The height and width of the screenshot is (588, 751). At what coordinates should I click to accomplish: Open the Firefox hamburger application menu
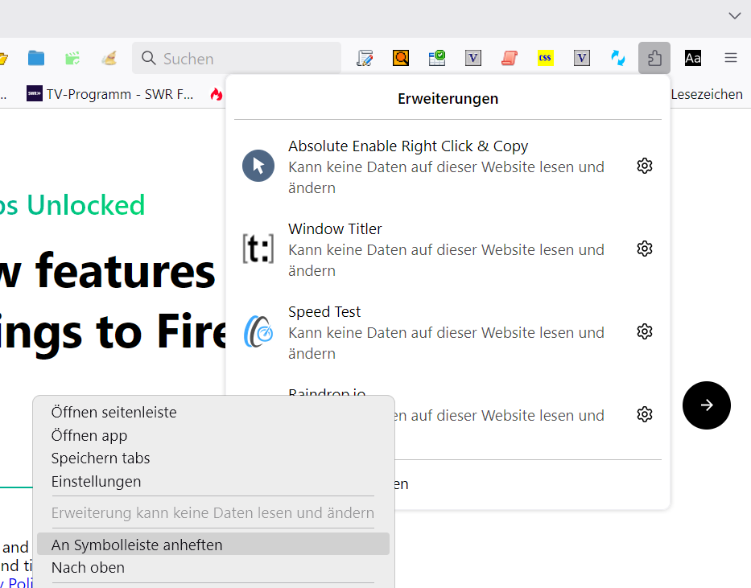[x=731, y=58]
